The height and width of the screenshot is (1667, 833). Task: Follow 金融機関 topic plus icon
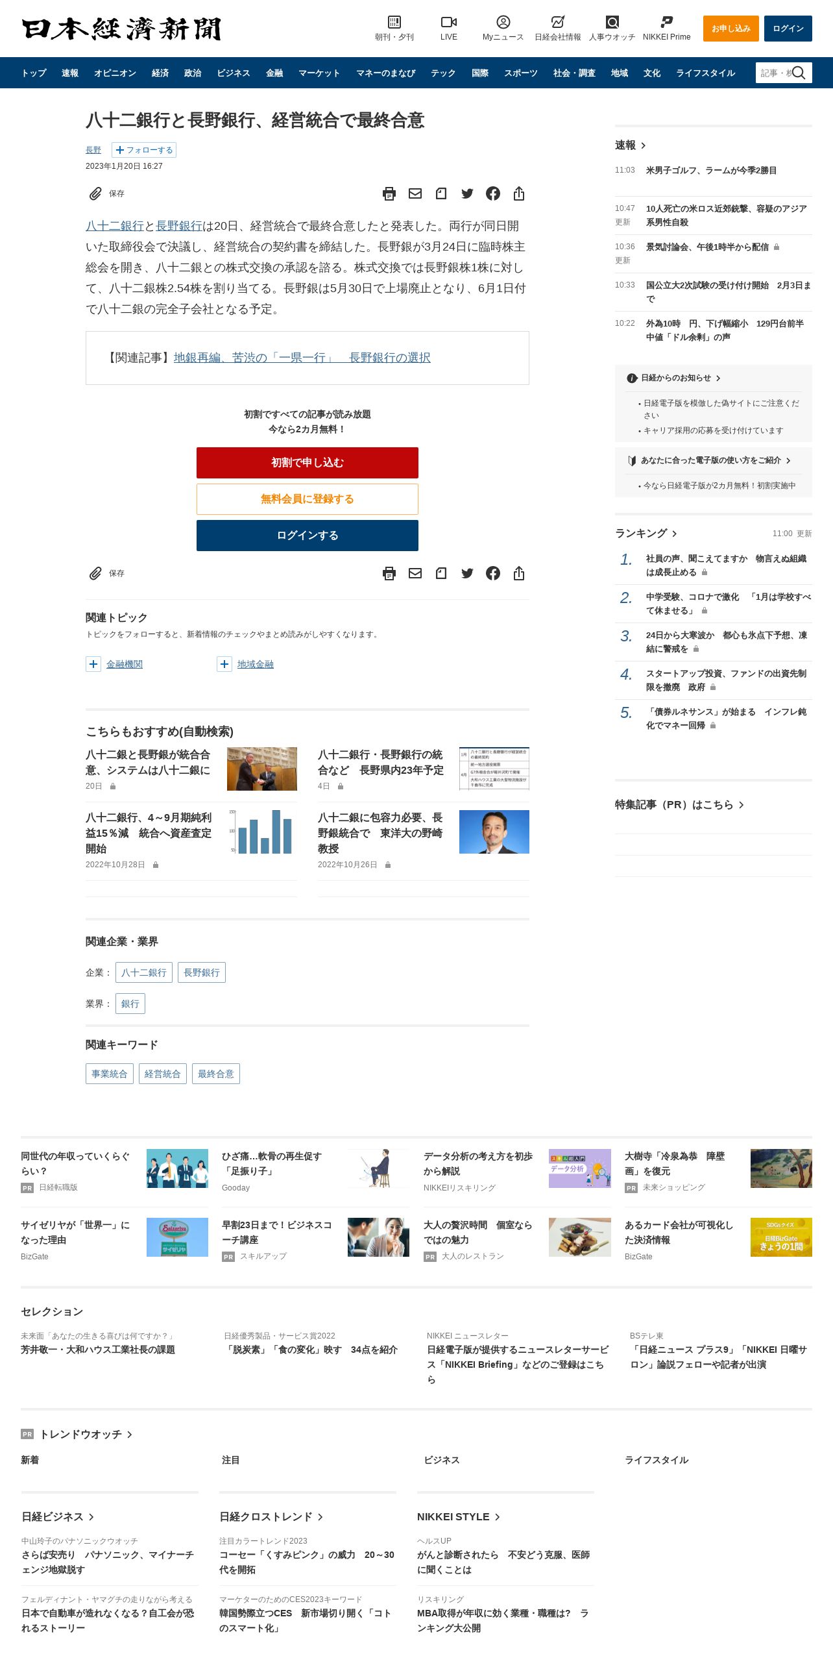93,664
